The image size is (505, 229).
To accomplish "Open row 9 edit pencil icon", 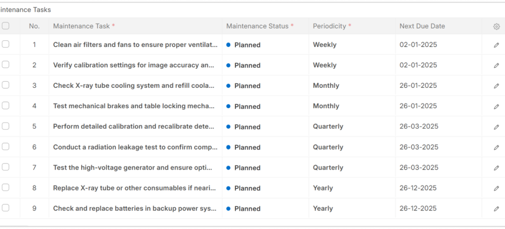I will 496,209.
